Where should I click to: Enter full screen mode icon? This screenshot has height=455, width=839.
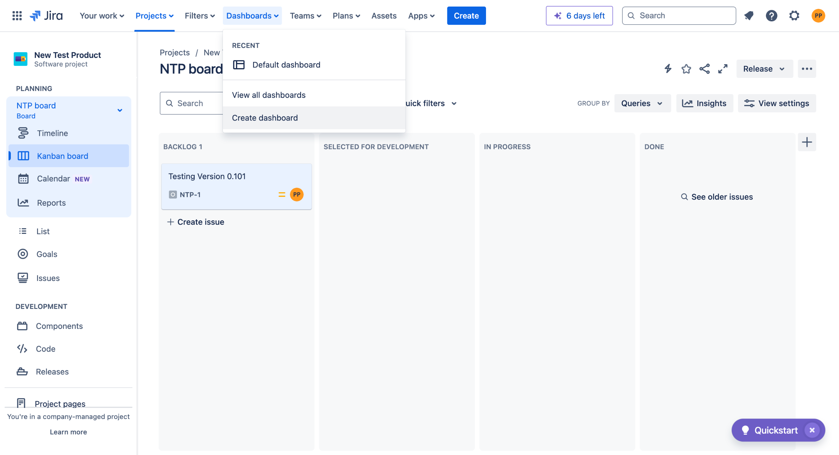[723, 69]
